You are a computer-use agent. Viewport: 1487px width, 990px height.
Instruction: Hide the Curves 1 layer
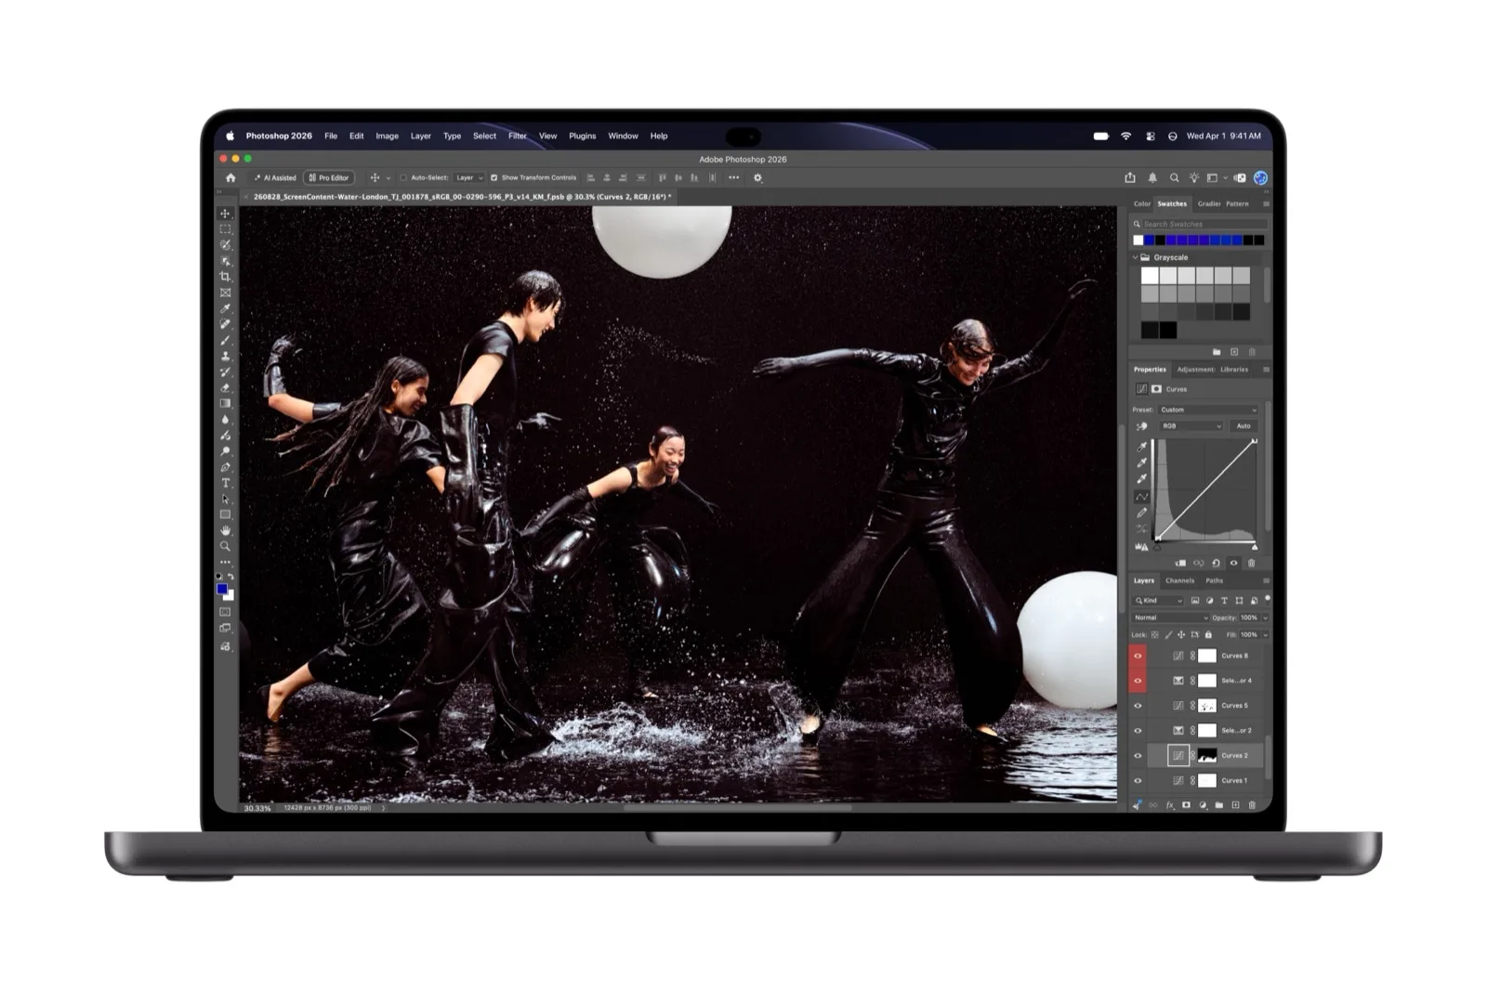tap(1138, 781)
